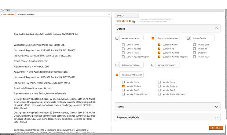This screenshot has width=227, height=135.
Task: Click the back arrow next to Invoices
Action: tap(1, 10)
